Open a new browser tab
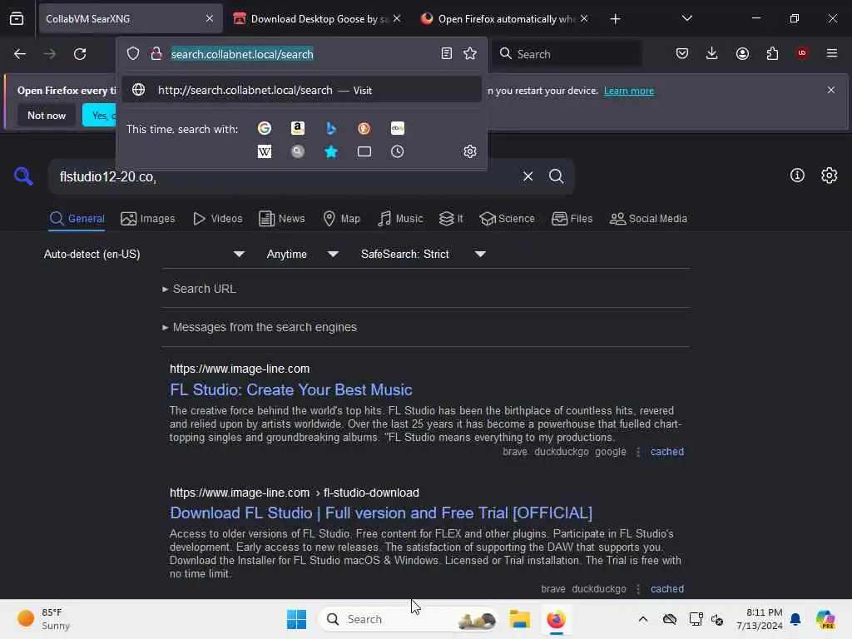Viewport: 852px width, 639px height. (x=615, y=19)
